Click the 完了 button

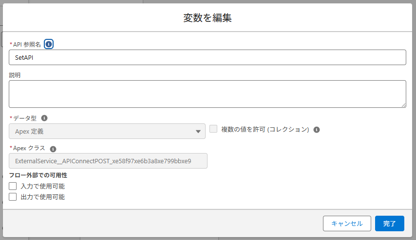click(390, 223)
